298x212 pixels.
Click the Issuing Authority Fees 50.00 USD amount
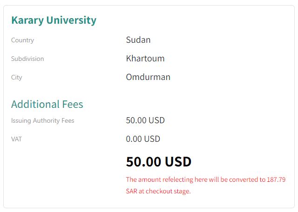(x=145, y=120)
